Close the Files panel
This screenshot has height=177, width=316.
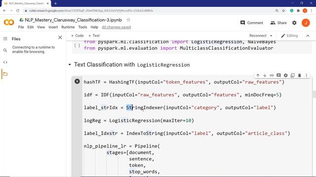point(60,37)
